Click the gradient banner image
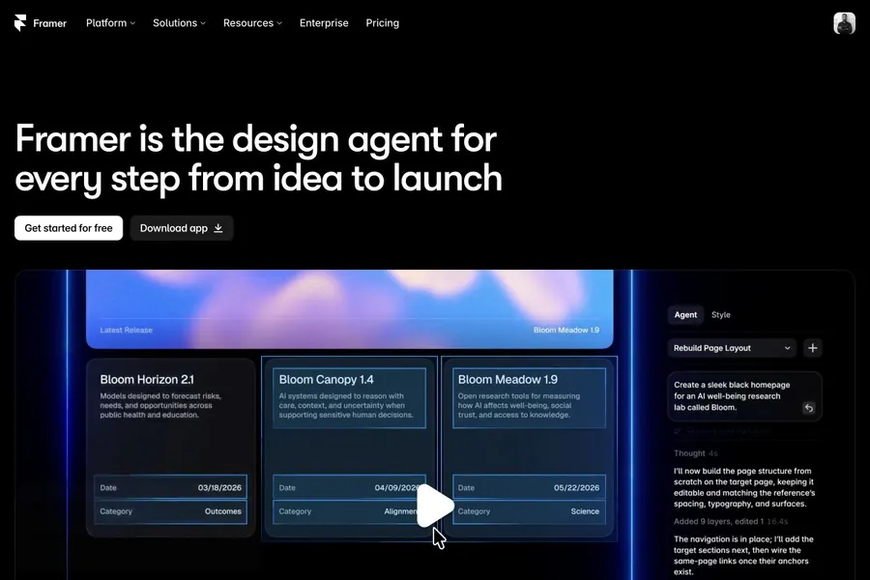 350,309
